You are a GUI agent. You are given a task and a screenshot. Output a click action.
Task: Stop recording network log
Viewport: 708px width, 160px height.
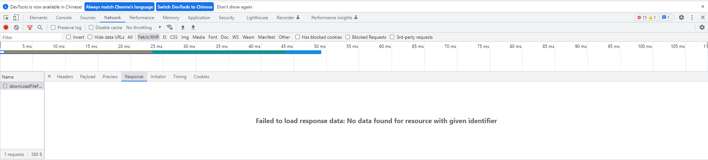pos(6,27)
